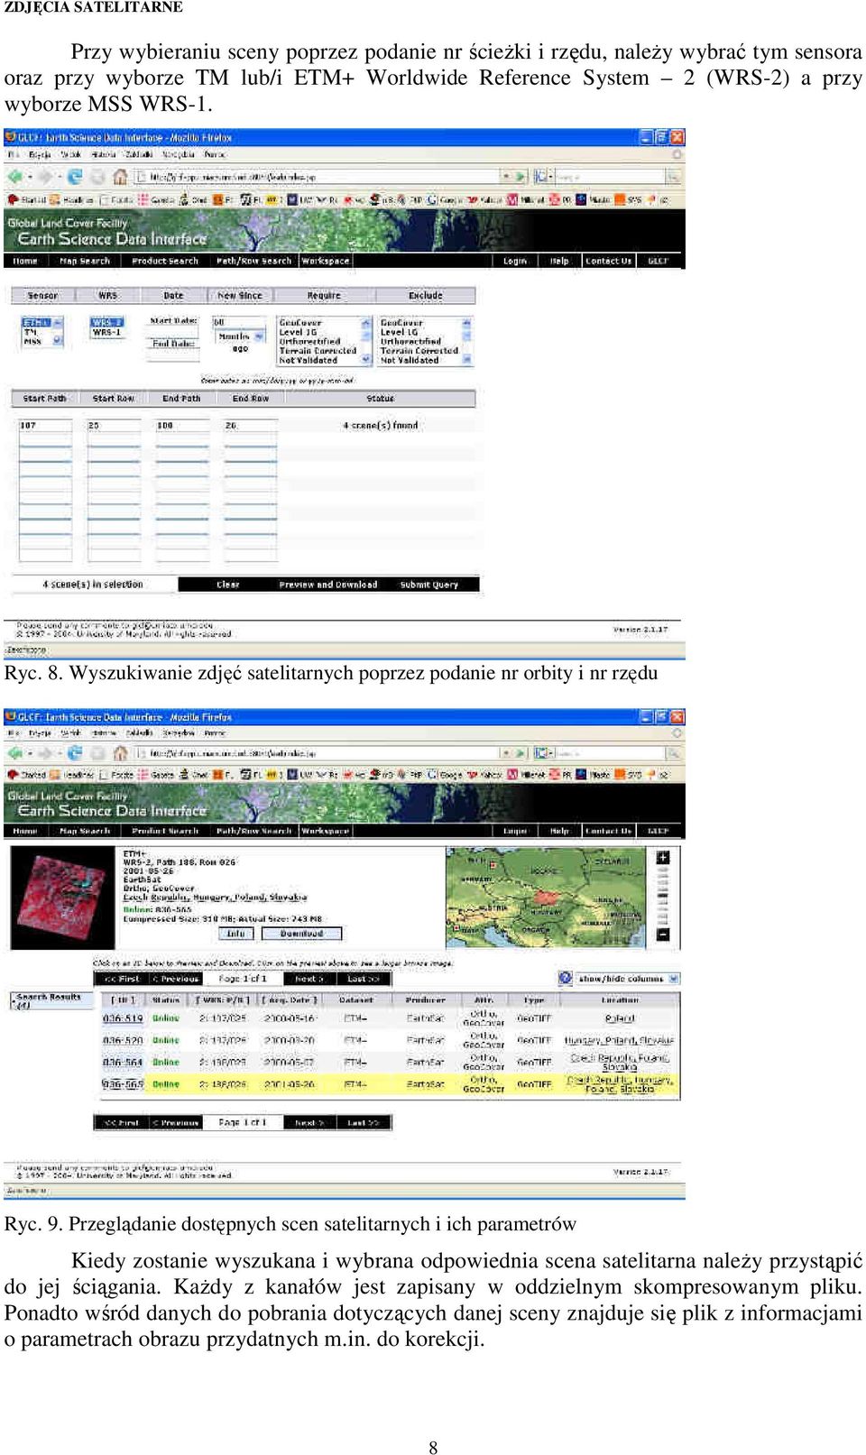Image resolution: width=866 pixels, height=1455 pixels.
Task: Click the Forward arrow in Ryc. 9 browser
Action: [x=44, y=752]
